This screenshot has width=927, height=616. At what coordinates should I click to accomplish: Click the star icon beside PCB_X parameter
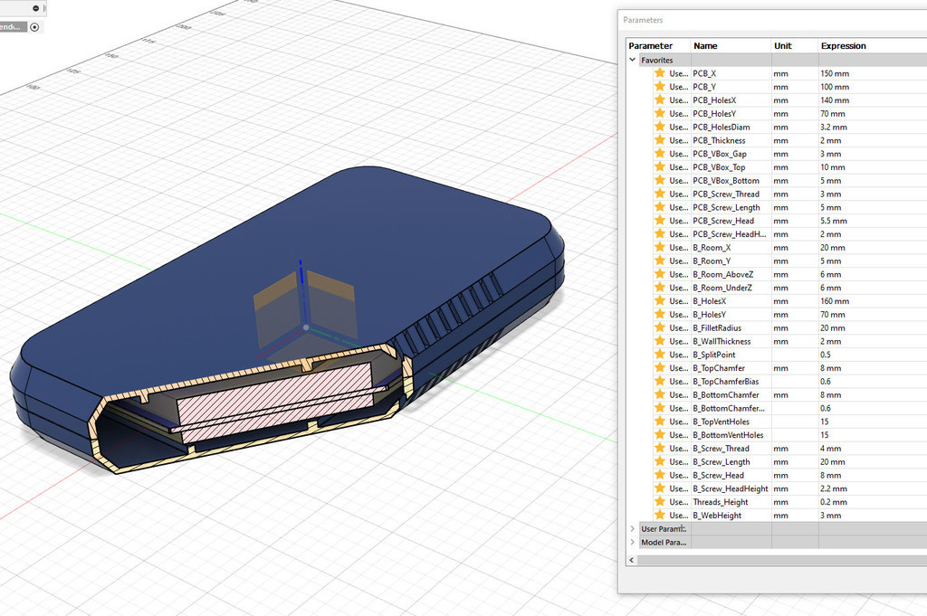659,73
